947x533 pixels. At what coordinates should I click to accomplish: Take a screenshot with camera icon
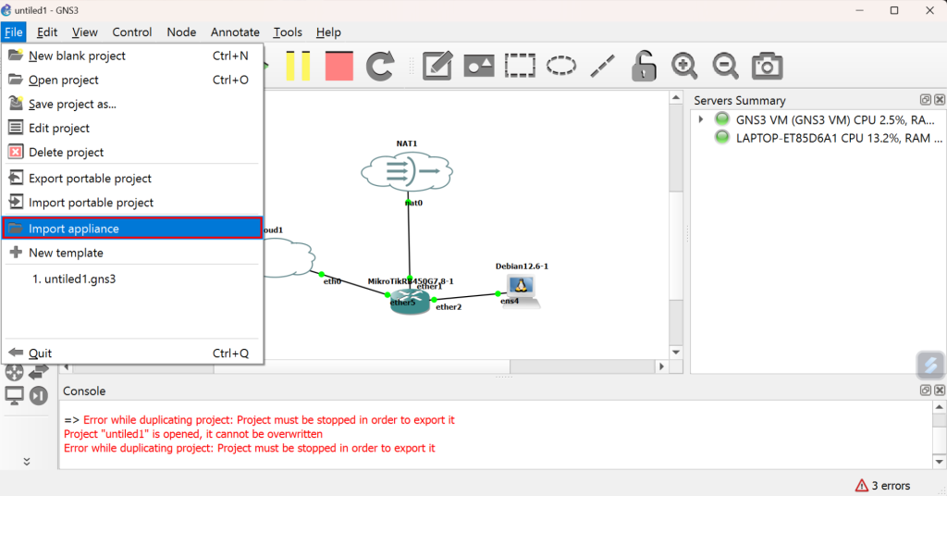(767, 66)
